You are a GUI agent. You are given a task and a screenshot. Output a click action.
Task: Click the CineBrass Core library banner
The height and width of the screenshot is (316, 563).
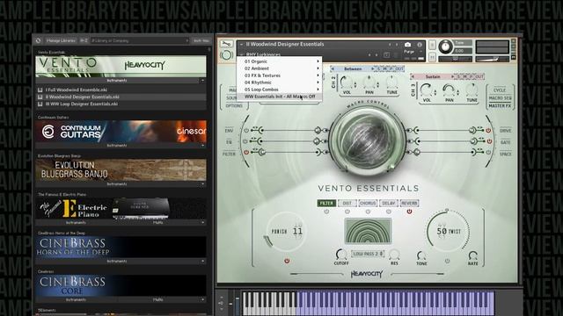tap(121, 285)
